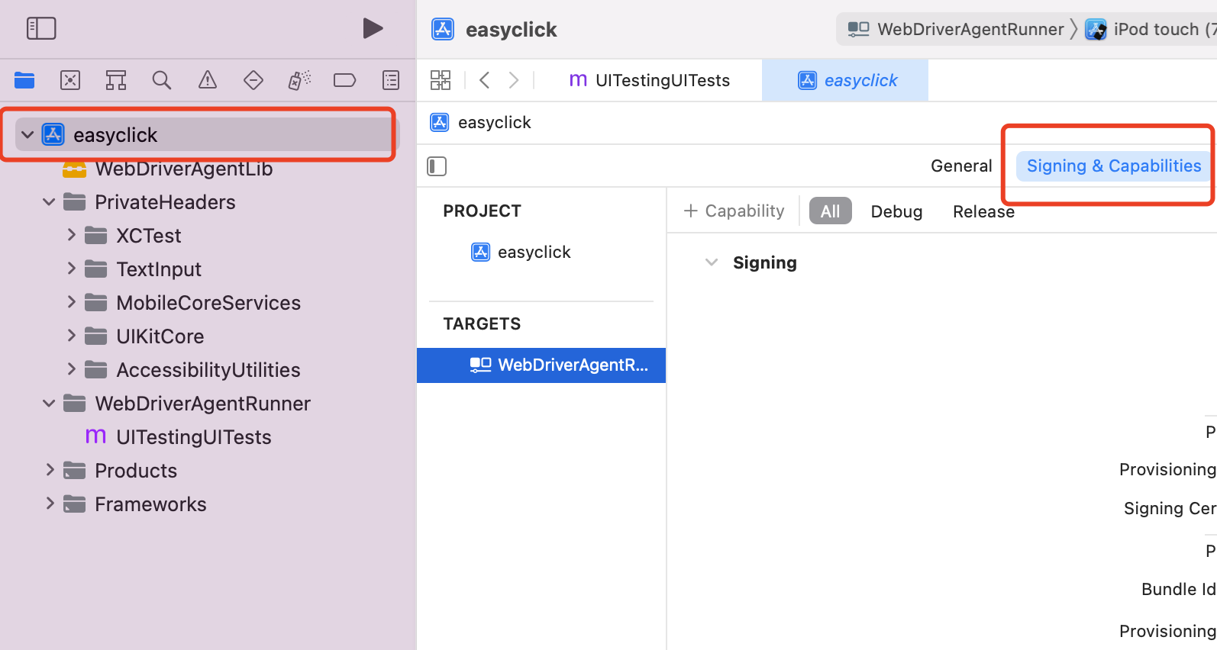The image size is (1217, 650).
Task: Open the Source Control navigator
Action: pos(70,80)
